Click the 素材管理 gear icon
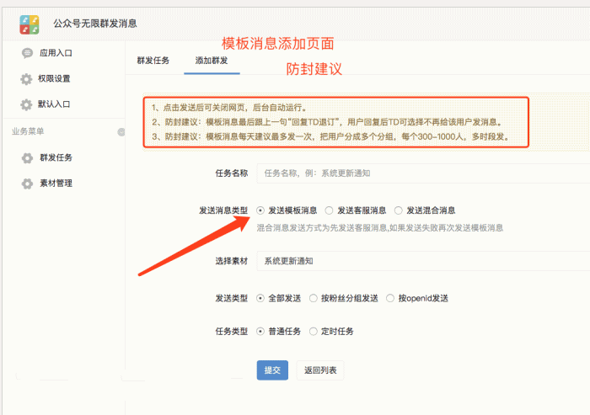This screenshot has height=415, width=590. click(x=27, y=184)
